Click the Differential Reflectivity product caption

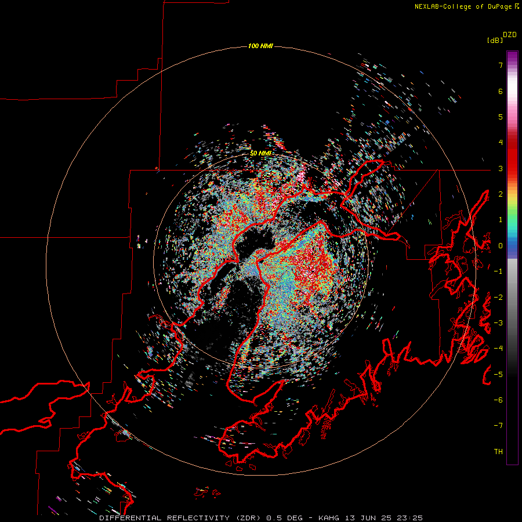(x=261, y=518)
